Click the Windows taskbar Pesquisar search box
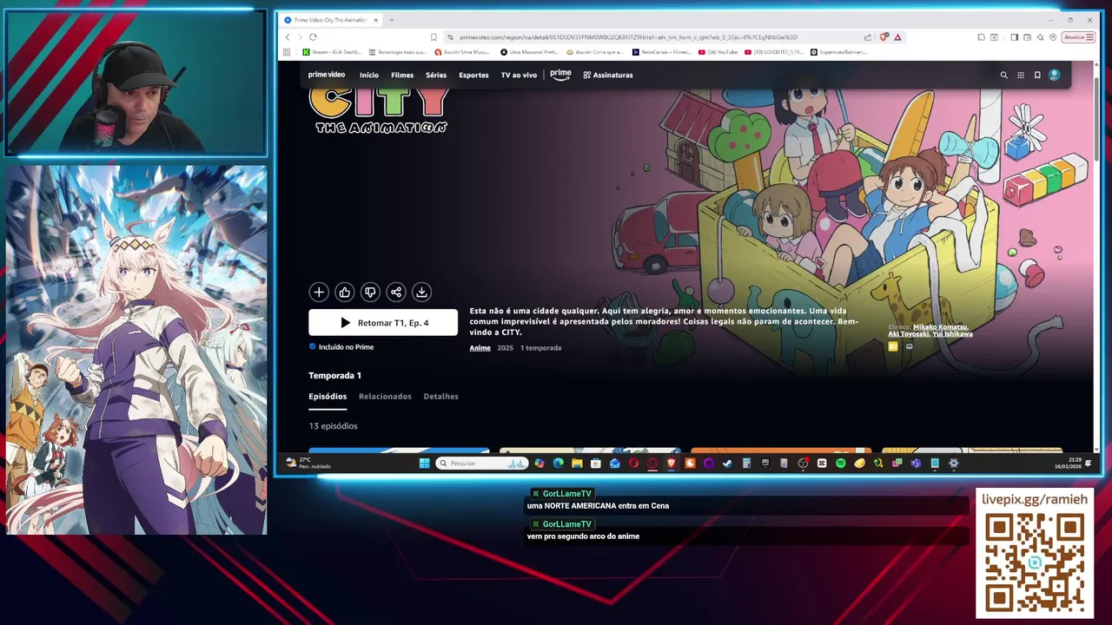 click(x=482, y=464)
